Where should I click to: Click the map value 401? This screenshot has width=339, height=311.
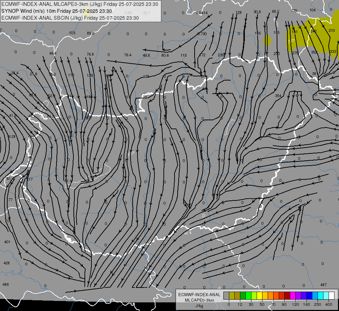coord(7,242)
